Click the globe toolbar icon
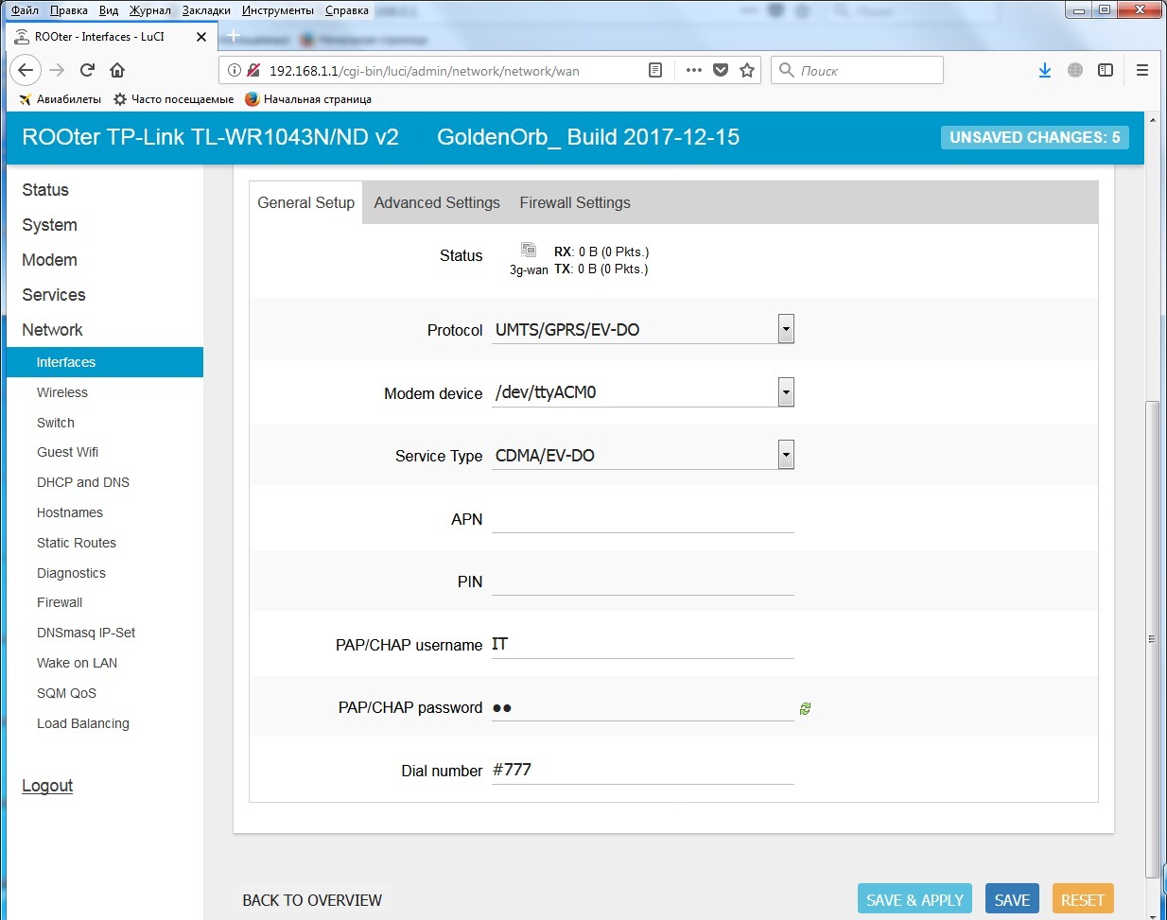 (1075, 70)
